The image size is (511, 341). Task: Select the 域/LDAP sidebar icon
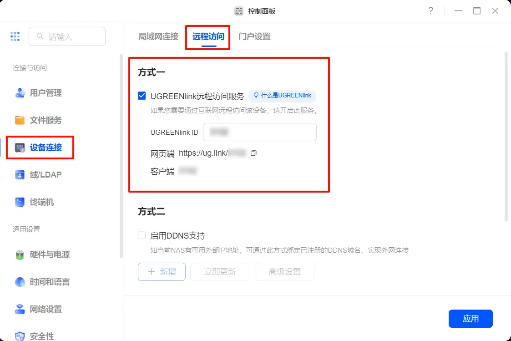(20, 175)
